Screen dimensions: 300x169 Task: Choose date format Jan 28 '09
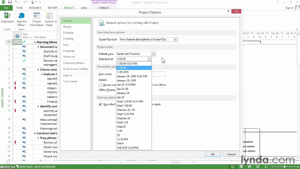[134, 89]
